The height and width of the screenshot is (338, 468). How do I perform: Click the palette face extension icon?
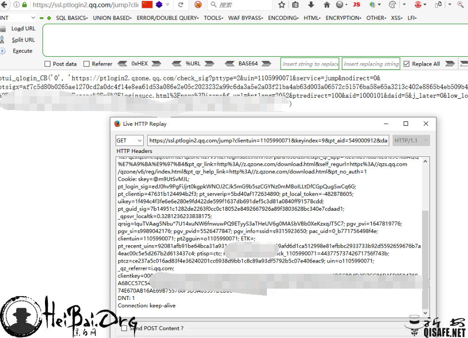(392, 4)
